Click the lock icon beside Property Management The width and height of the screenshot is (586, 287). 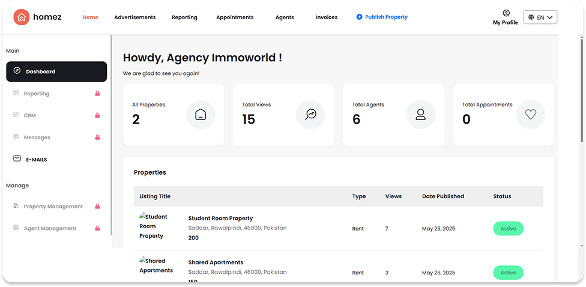[x=97, y=207]
